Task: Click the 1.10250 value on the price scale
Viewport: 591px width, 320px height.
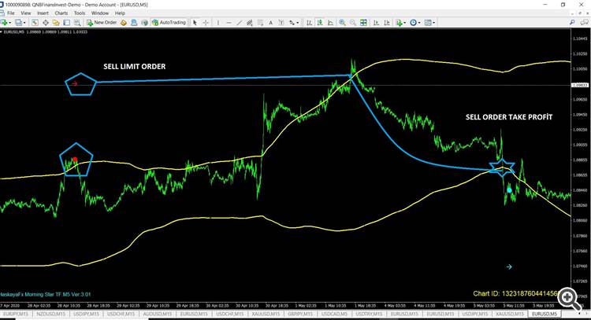Action: pyautogui.click(x=580, y=53)
